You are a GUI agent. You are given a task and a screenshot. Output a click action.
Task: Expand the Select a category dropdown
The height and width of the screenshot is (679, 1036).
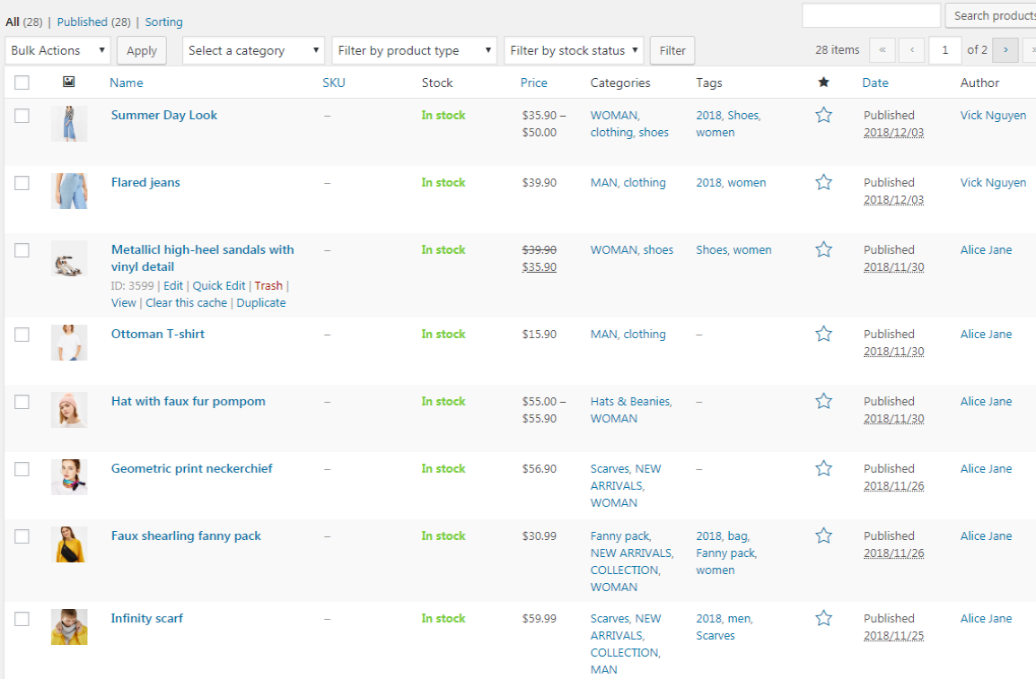click(x=253, y=50)
